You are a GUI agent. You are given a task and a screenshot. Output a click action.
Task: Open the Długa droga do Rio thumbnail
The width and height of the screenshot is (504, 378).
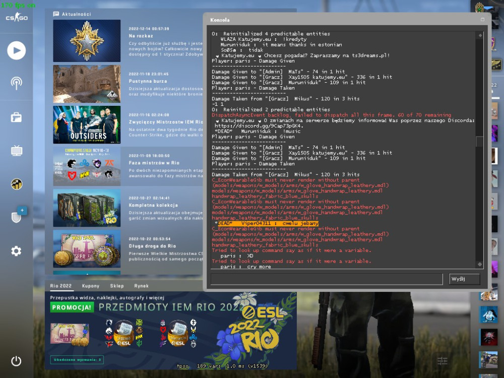[87, 249]
